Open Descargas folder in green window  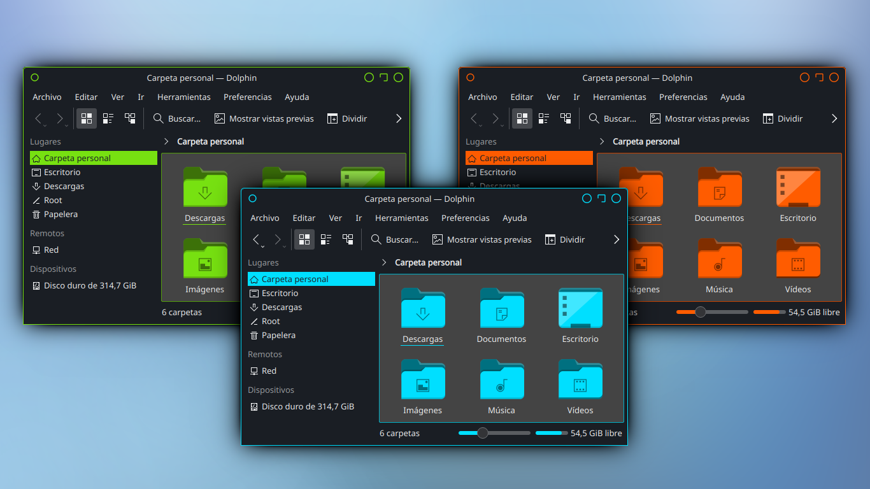[204, 195]
